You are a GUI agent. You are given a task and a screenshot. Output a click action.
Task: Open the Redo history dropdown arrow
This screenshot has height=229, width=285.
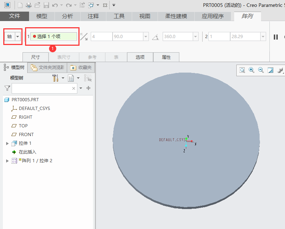[75, 5]
